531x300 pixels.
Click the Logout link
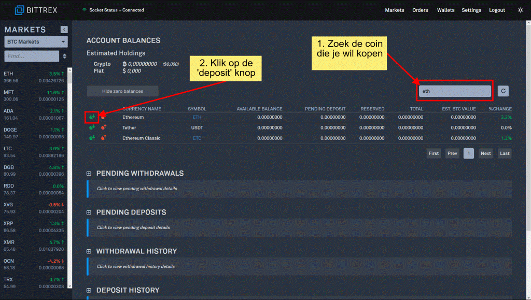point(497,10)
